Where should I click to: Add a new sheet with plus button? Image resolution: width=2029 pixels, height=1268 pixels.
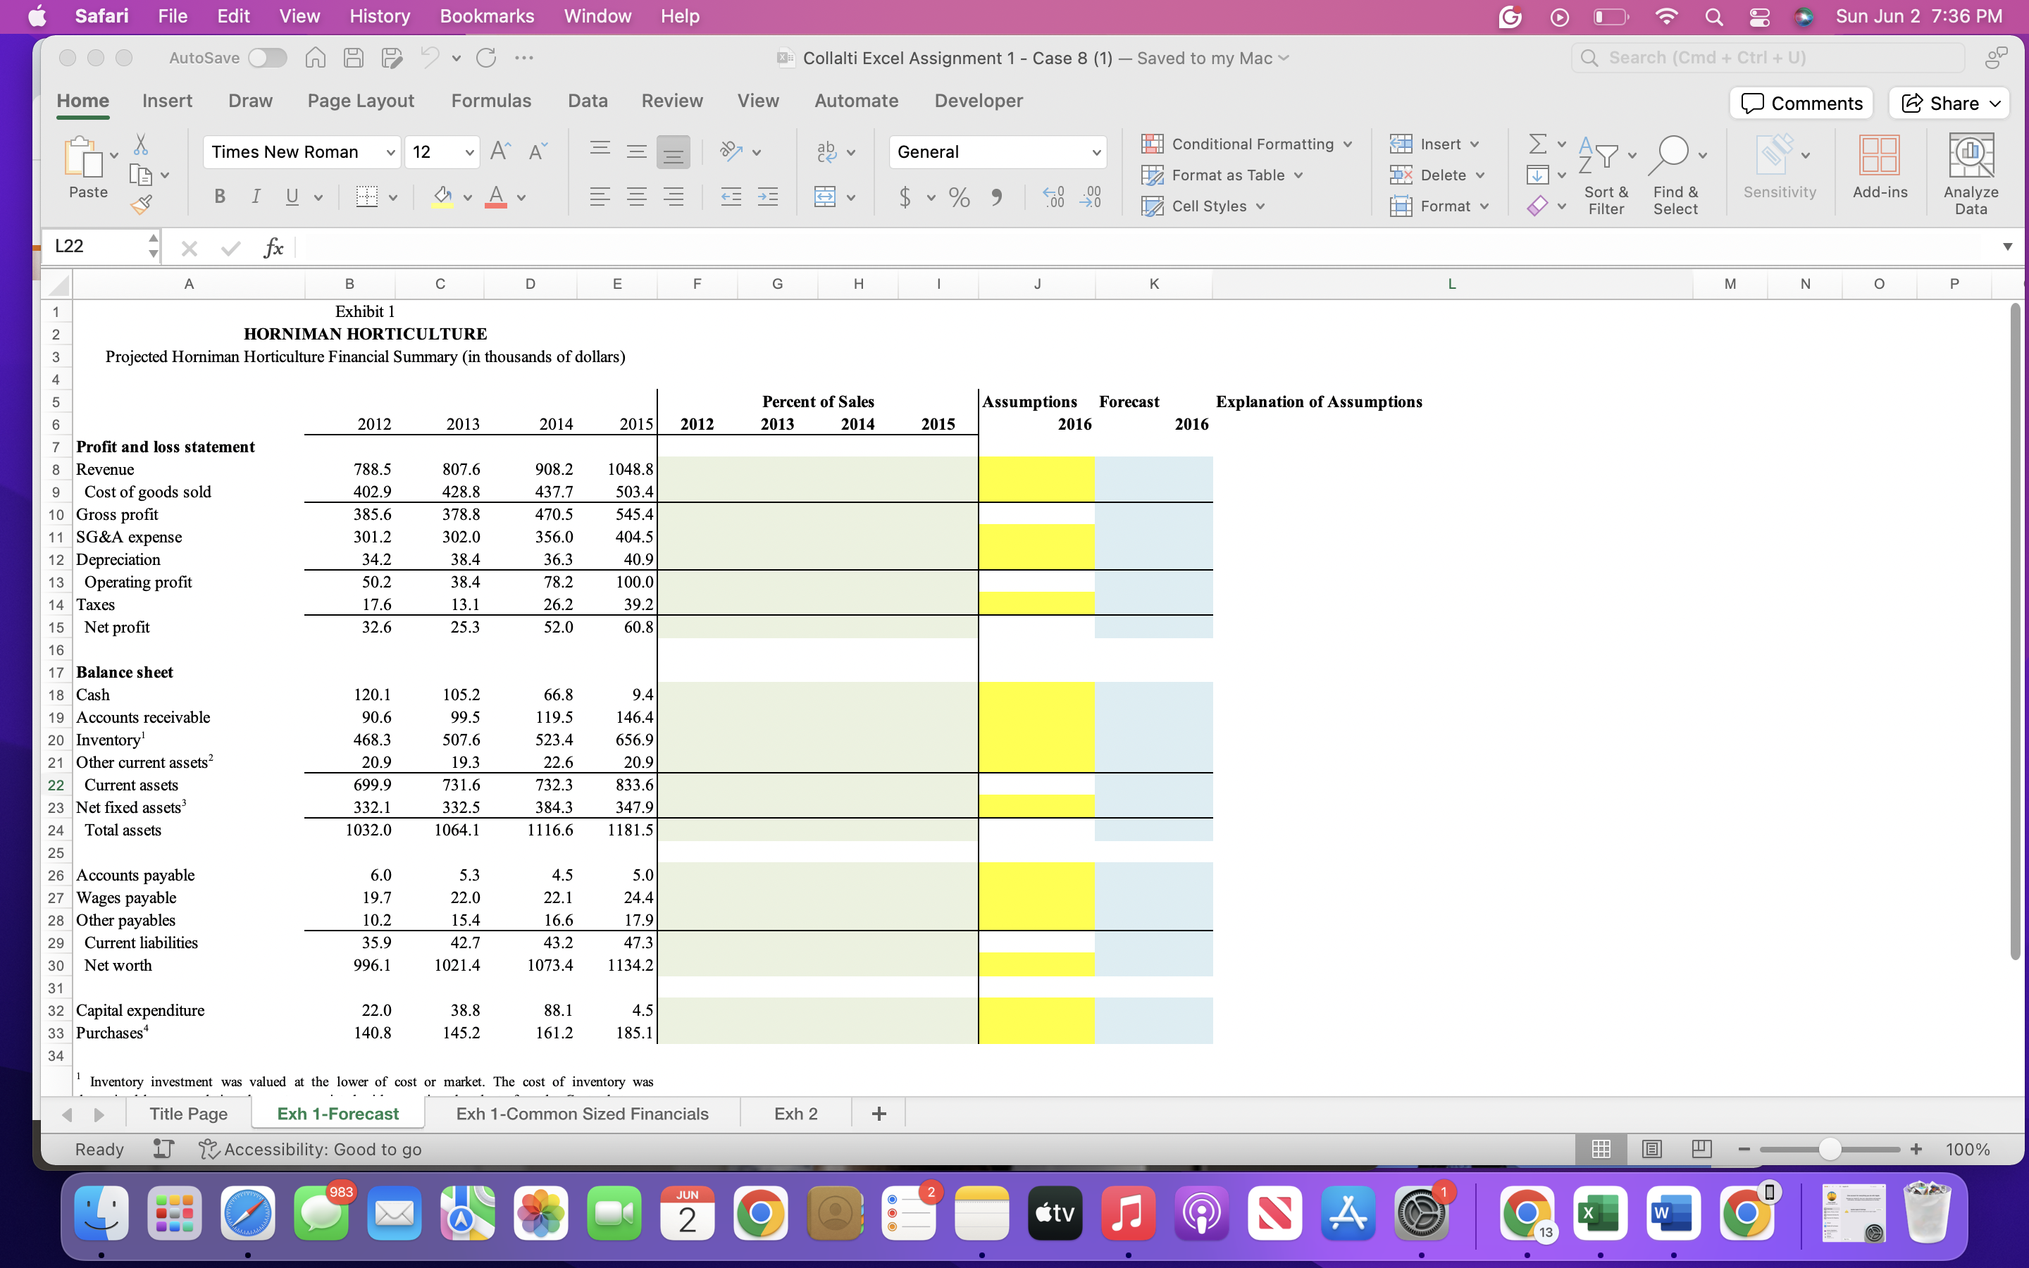[878, 1114]
